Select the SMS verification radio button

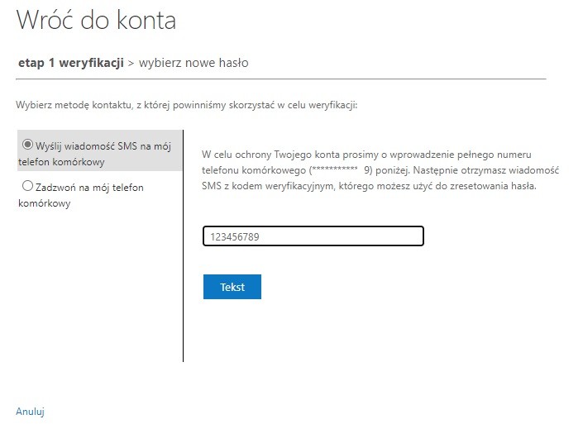pos(27,144)
